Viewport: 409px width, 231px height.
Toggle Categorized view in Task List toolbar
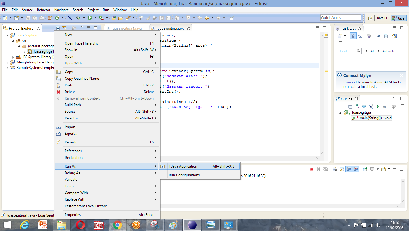pos(353,36)
